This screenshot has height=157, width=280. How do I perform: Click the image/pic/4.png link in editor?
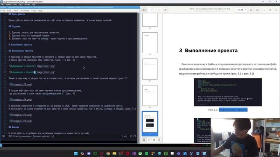point(22,100)
